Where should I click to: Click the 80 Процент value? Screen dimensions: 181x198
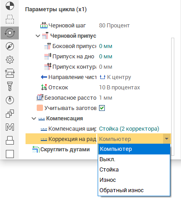[114, 26]
